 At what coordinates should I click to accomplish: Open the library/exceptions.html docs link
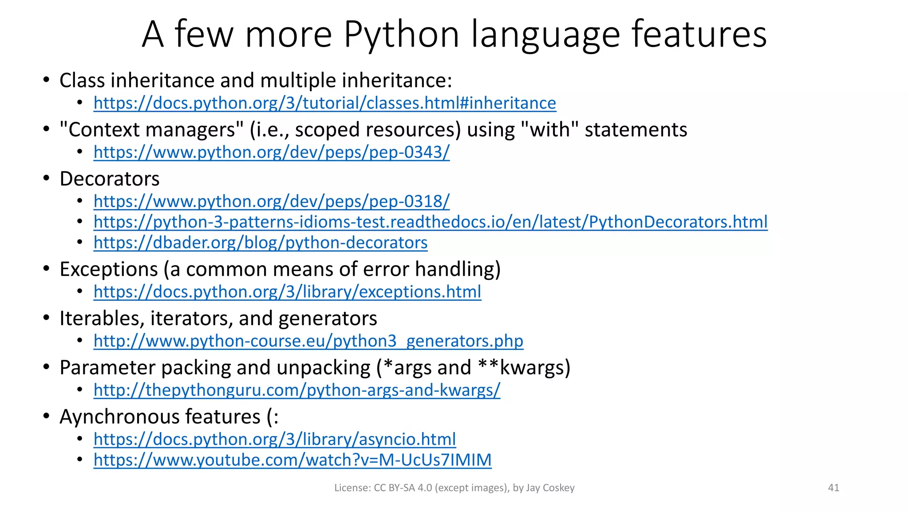(287, 292)
